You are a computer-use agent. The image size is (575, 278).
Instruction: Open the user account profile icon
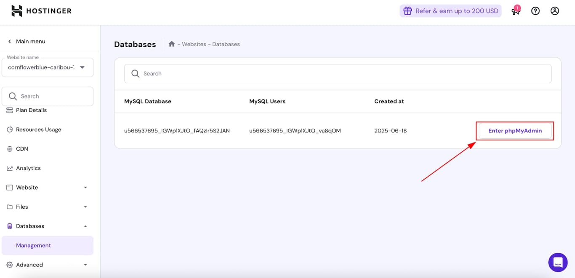(555, 11)
